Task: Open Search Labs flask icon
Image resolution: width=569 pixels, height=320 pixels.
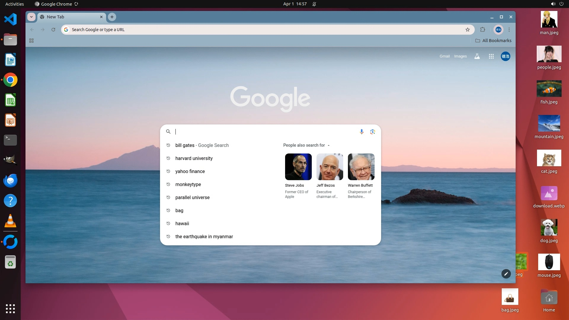Action: 477,56
